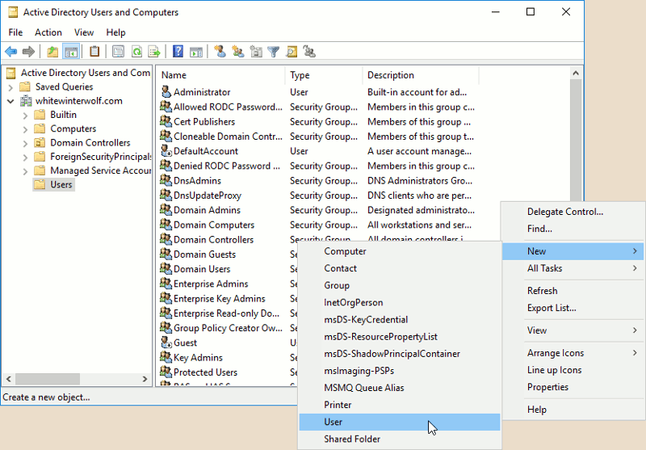This screenshot has height=450, width=646.
Task: Select the Users container in tree
Action: tap(53, 185)
